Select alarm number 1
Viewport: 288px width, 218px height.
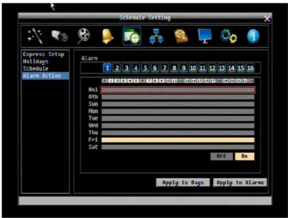point(107,68)
